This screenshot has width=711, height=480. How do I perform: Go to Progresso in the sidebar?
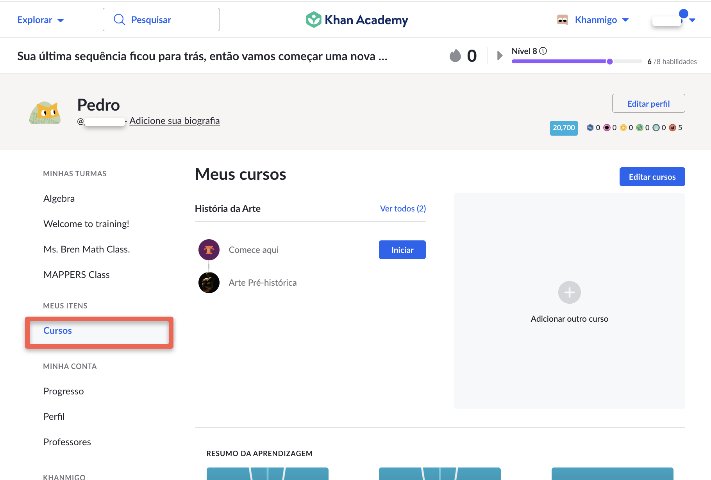tap(64, 391)
